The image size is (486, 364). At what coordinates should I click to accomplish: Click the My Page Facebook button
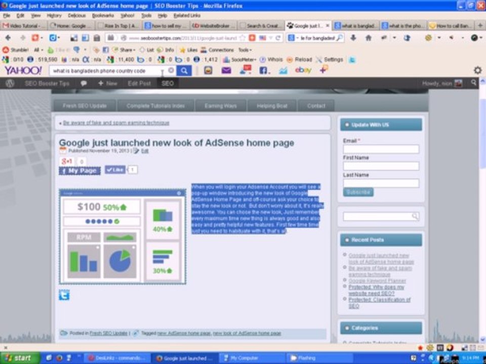click(79, 171)
